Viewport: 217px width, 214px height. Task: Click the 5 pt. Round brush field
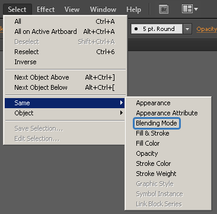tap(157, 29)
